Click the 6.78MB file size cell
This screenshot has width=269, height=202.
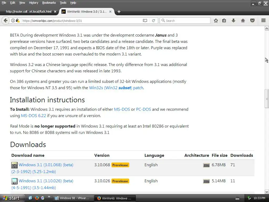219,165
